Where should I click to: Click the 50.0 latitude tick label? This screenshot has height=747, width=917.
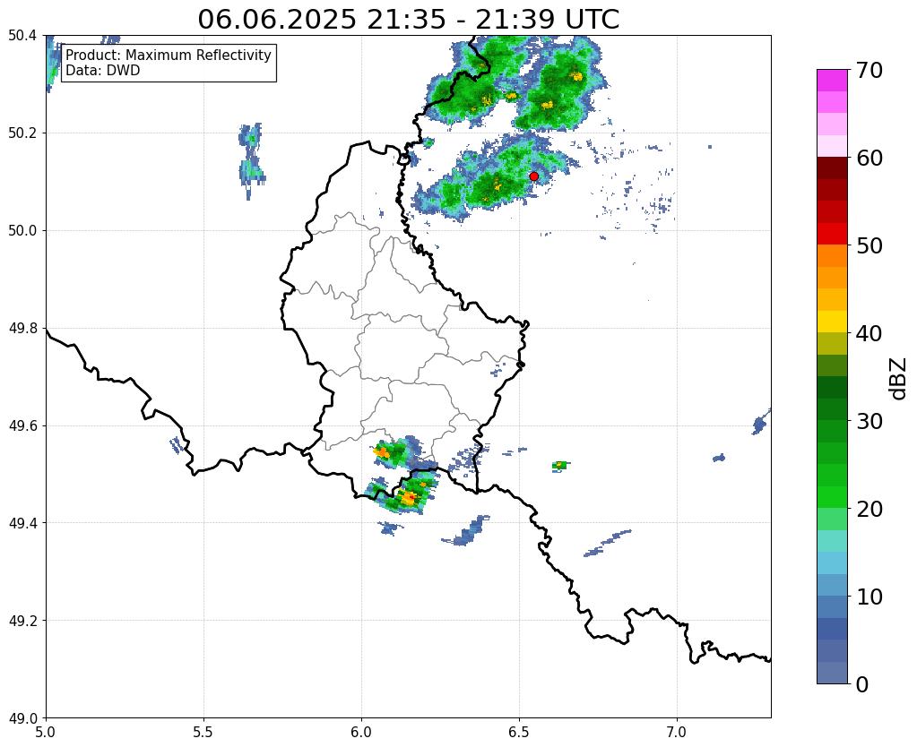(22, 231)
